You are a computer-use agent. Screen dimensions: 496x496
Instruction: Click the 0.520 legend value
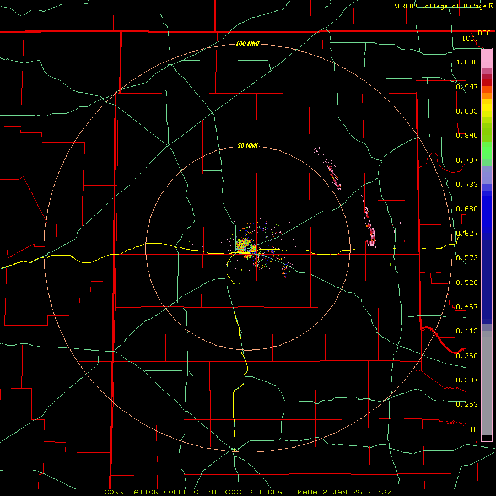pyautogui.click(x=467, y=283)
